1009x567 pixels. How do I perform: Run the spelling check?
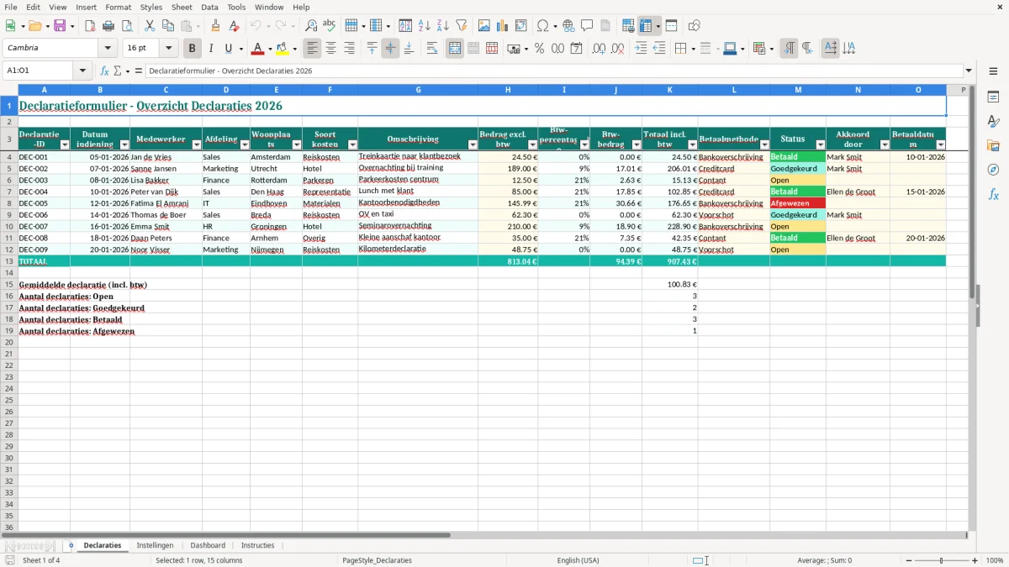329,26
